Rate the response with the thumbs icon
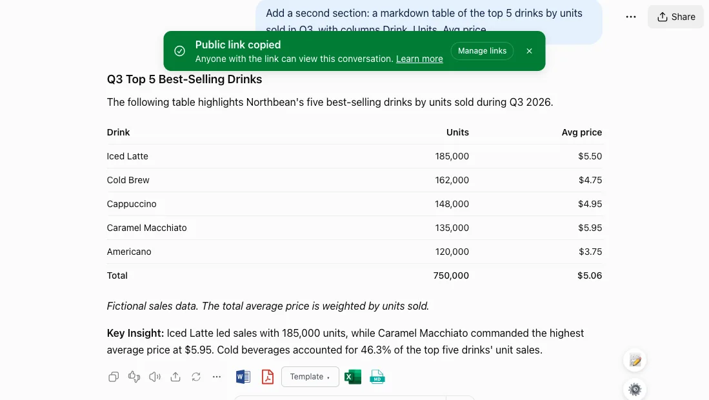 pyautogui.click(x=134, y=377)
